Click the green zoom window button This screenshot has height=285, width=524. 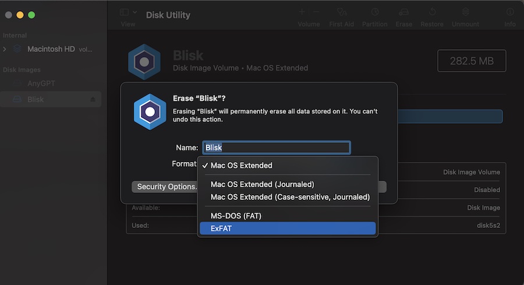(31, 15)
